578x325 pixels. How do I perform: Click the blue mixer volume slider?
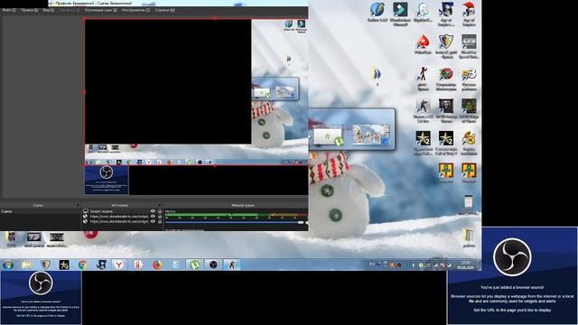(x=235, y=222)
